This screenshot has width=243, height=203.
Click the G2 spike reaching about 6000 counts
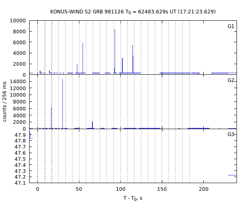pos(51,118)
